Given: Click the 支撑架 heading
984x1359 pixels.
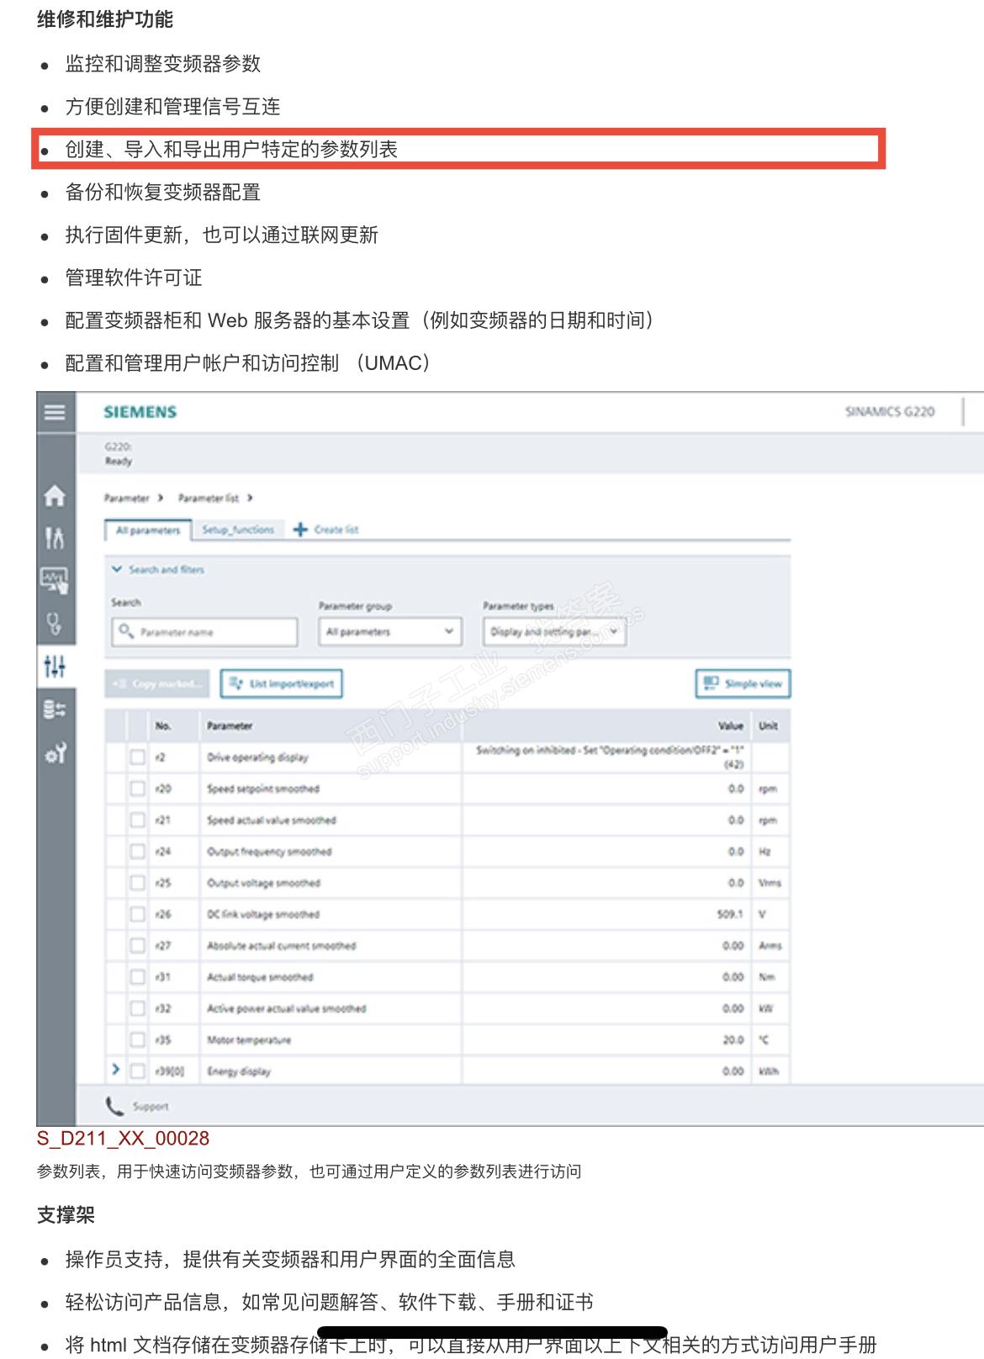Looking at the screenshot, I should coord(66,1215).
